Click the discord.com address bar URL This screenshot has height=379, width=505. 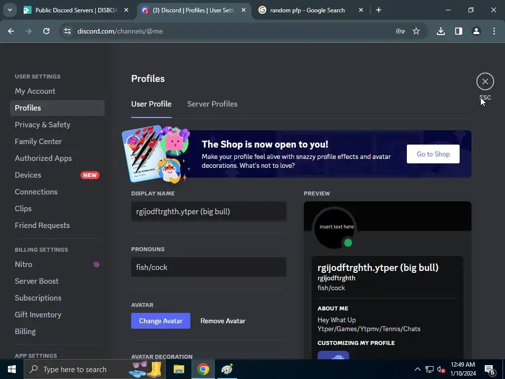click(x=120, y=31)
